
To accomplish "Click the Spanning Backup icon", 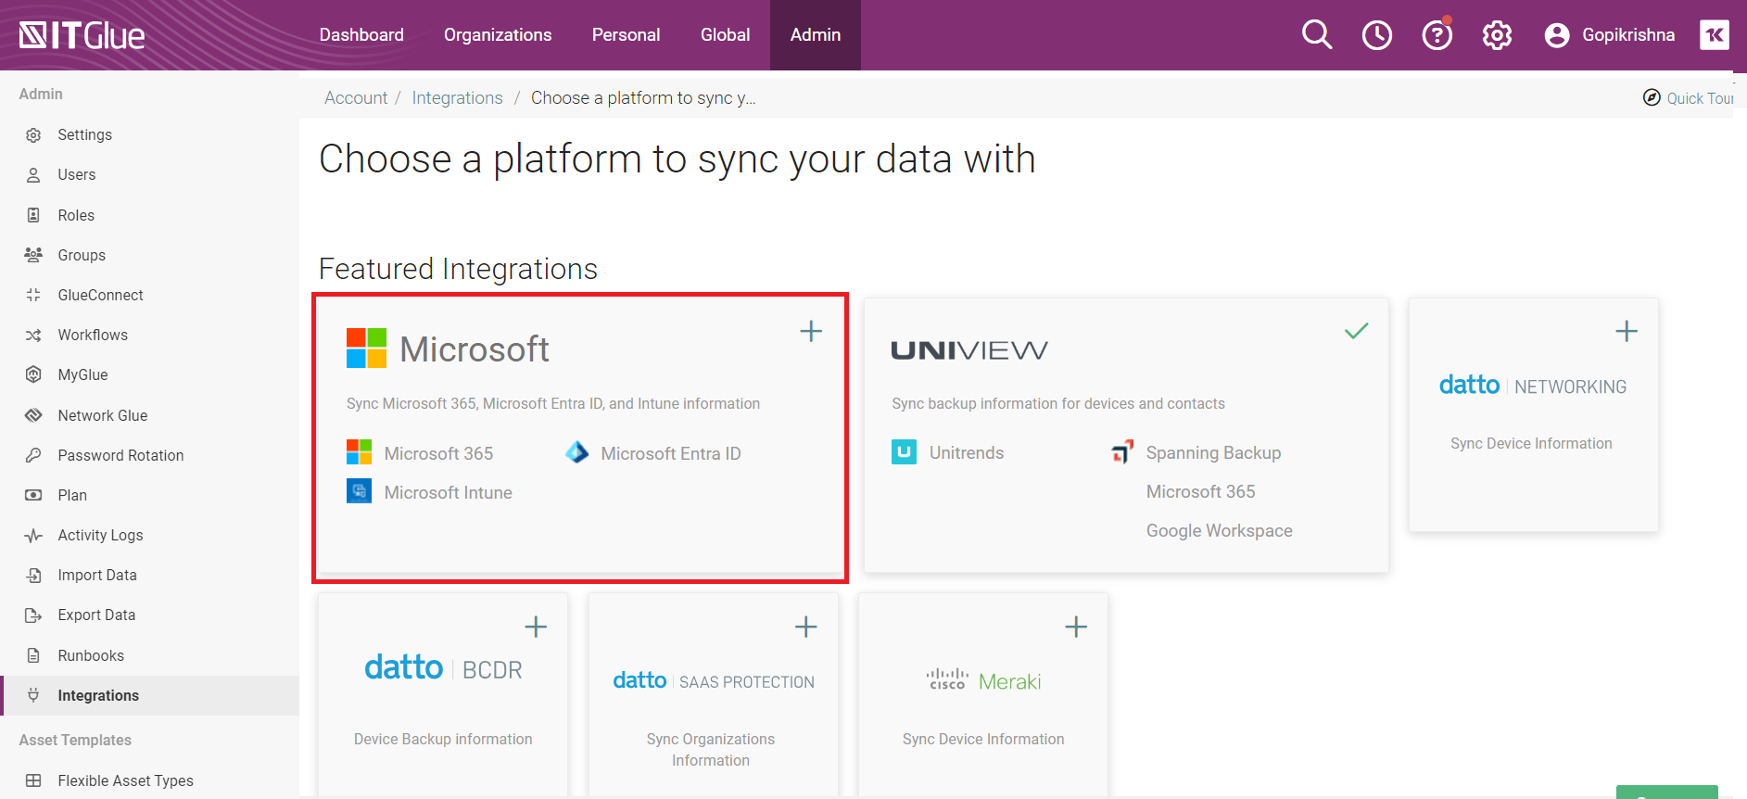I will click(1122, 451).
